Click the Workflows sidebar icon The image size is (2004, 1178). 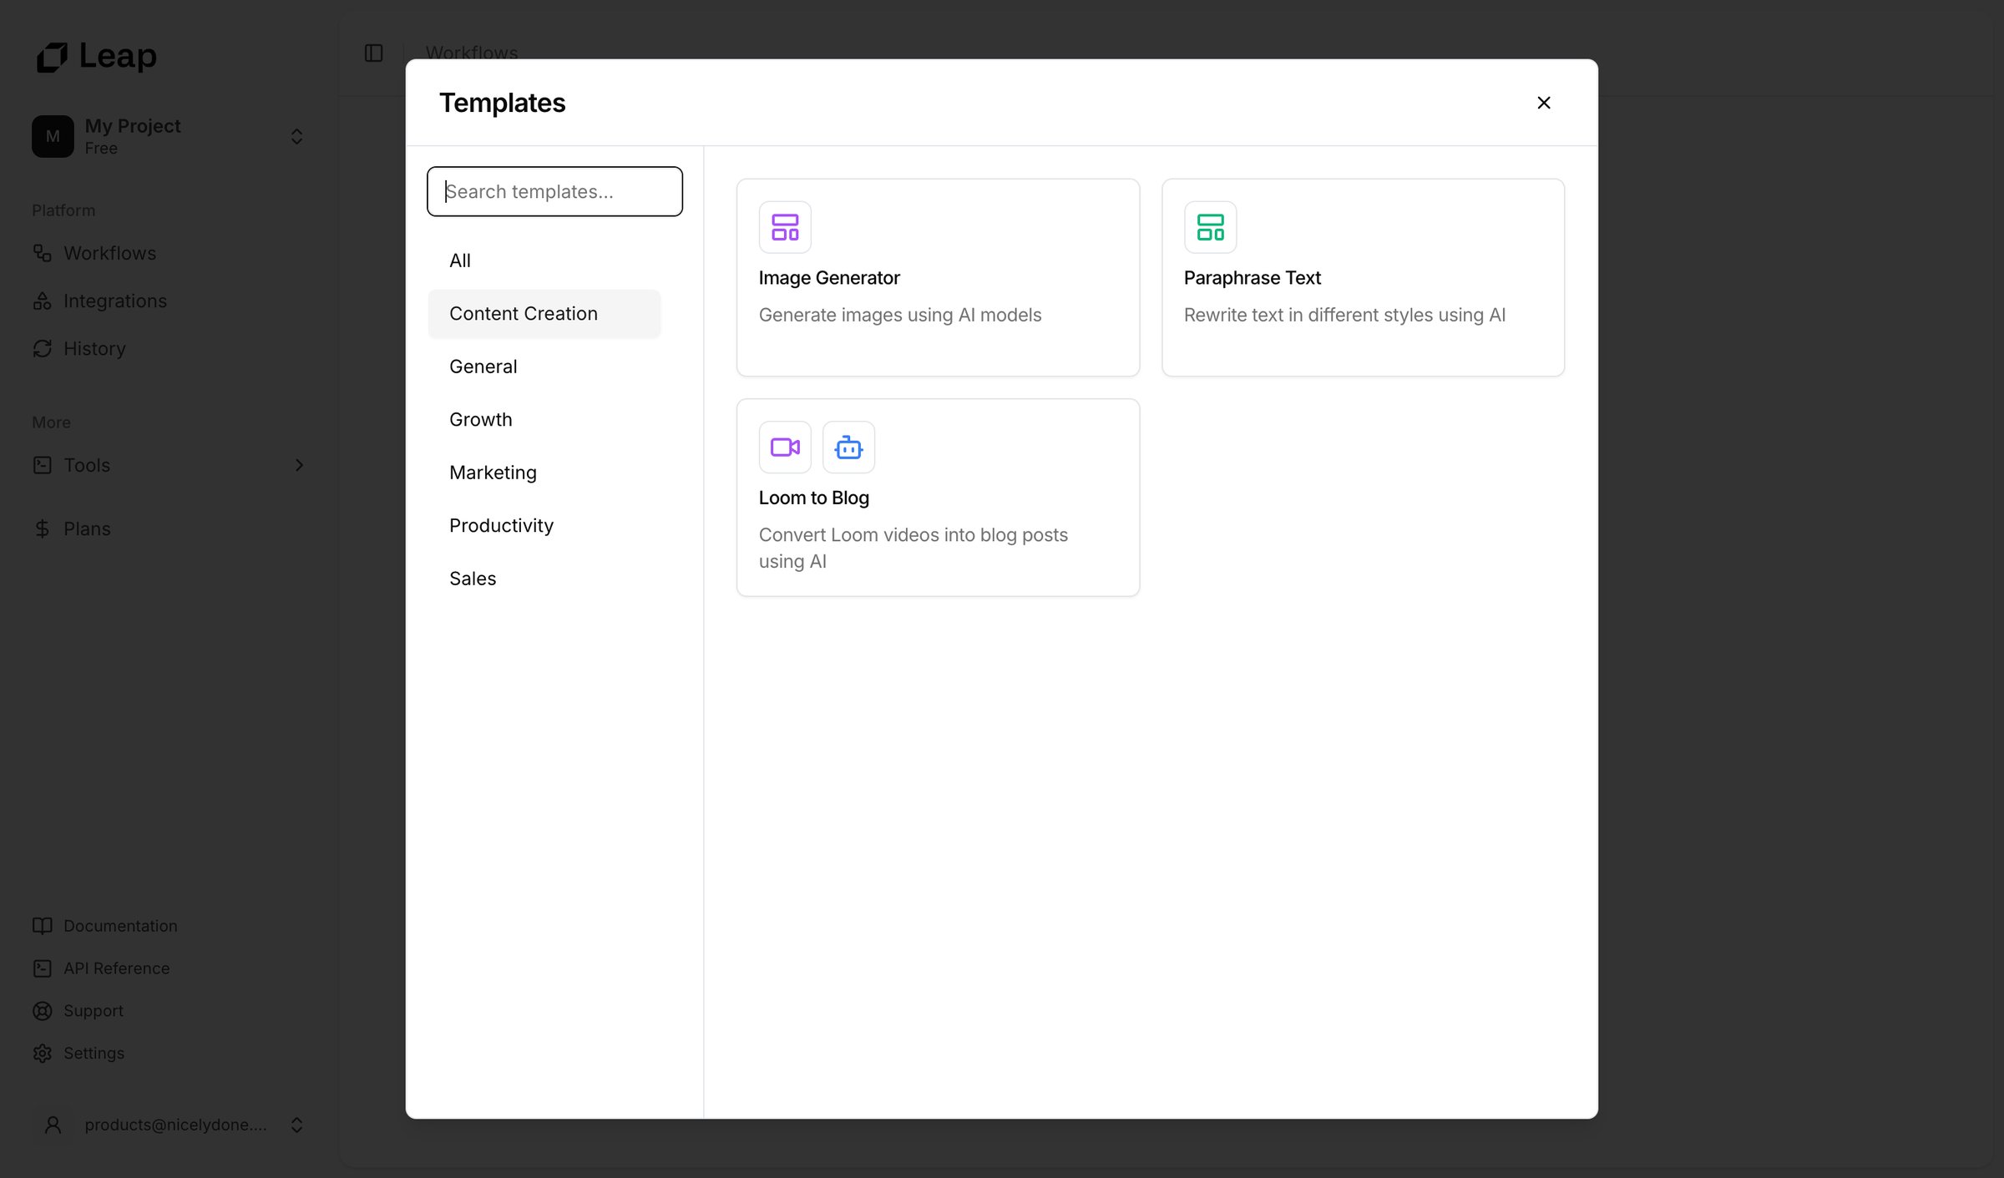pyautogui.click(x=43, y=253)
